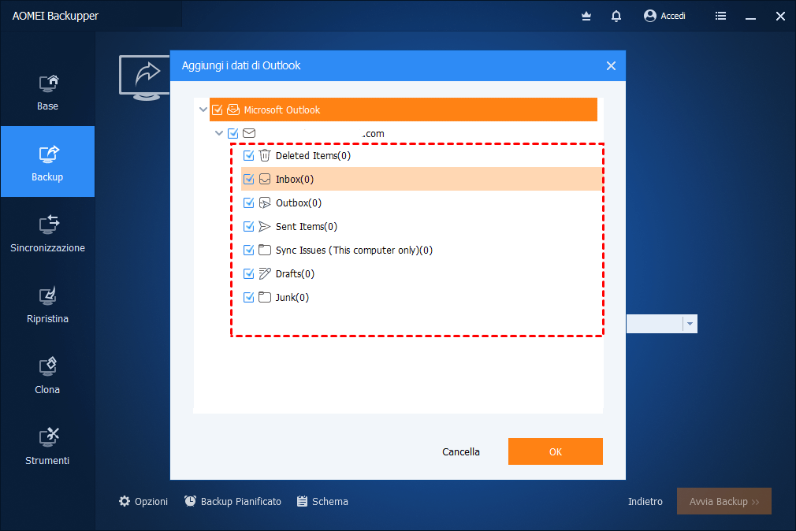Viewport: 796px width, 531px height.
Task: Click the Cancella button
Action: tap(460, 451)
